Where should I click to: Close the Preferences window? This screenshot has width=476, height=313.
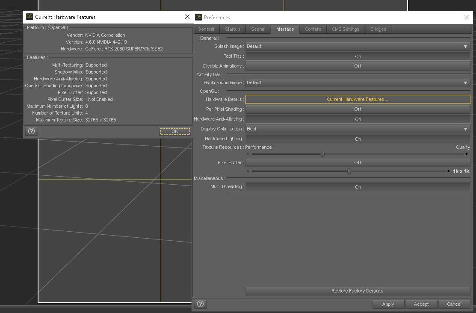tap(467, 17)
